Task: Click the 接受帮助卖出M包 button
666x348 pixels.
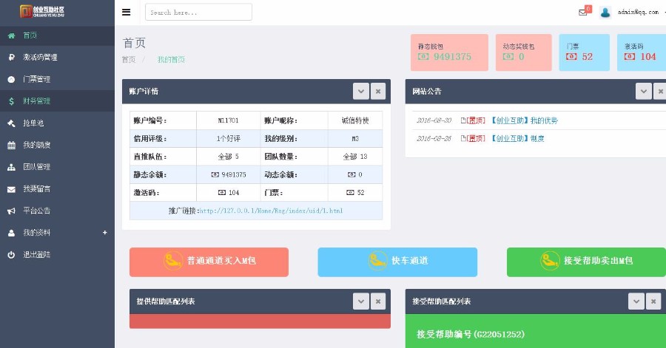Action: click(x=586, y=262)
